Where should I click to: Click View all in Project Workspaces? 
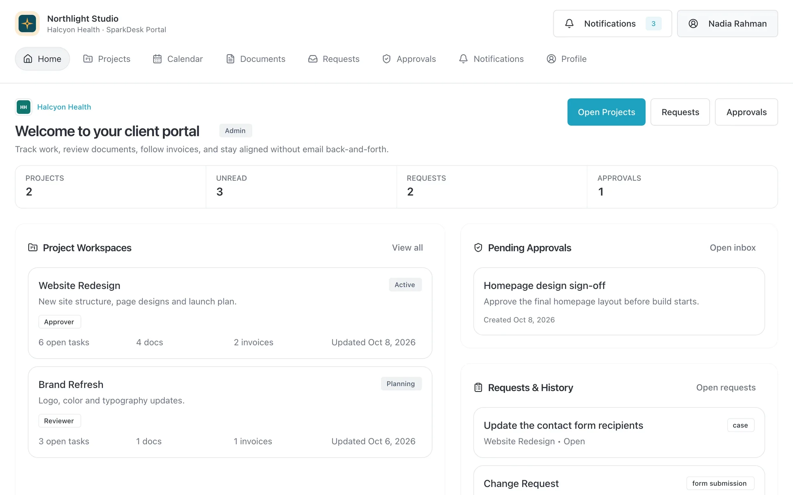click(x=407, y=247)
